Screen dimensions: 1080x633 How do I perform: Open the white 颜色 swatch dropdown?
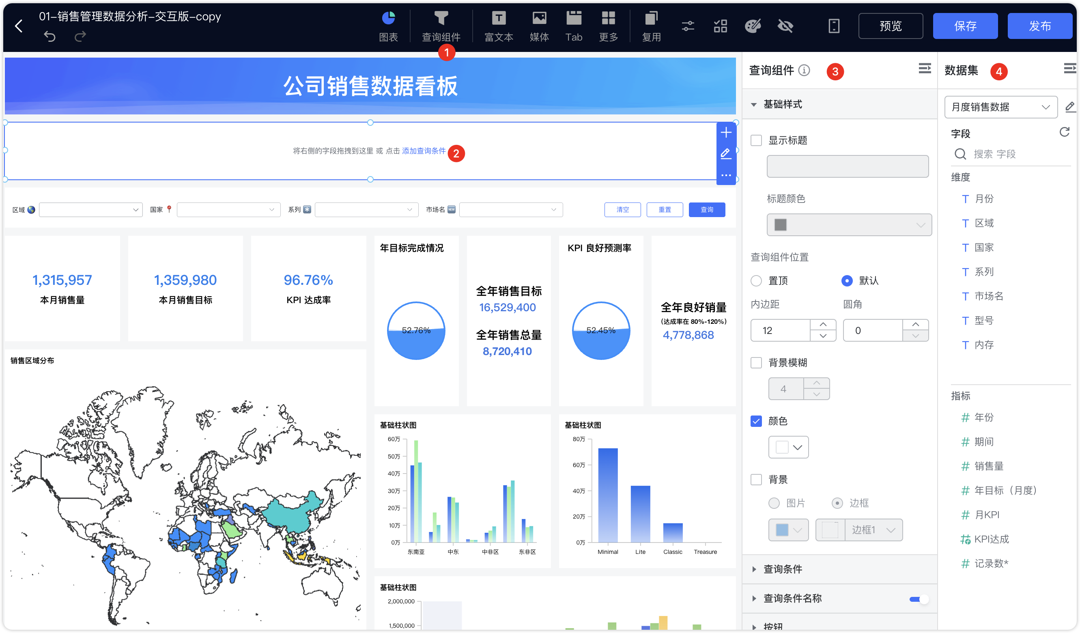pos(788,448)
